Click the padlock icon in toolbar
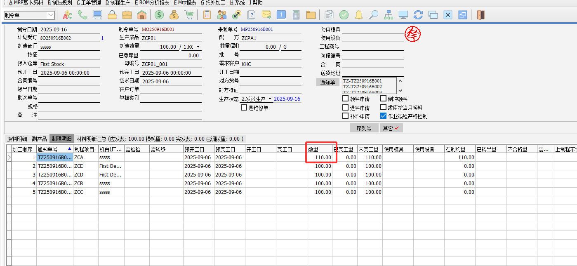Viewport: 577px width, 266px height. point(112,15)
